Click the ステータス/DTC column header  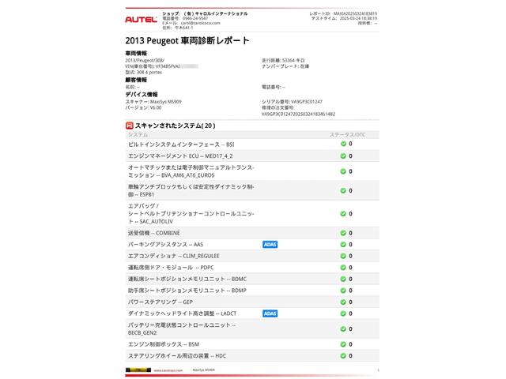point(347,135)
